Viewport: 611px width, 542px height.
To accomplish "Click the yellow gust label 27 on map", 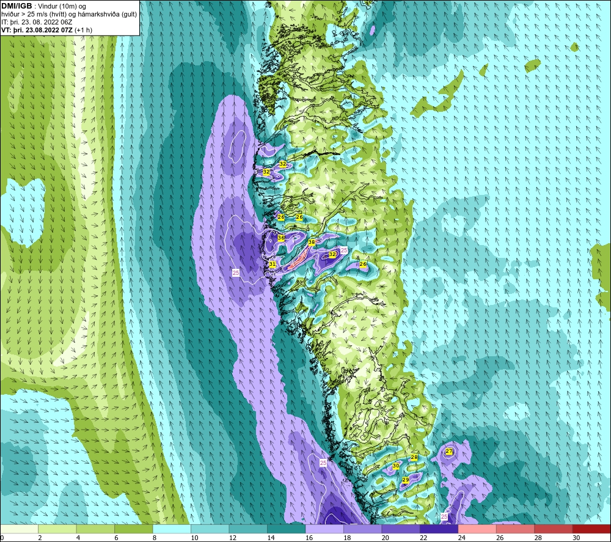I will pyautogui.click(x=449, y=451).
